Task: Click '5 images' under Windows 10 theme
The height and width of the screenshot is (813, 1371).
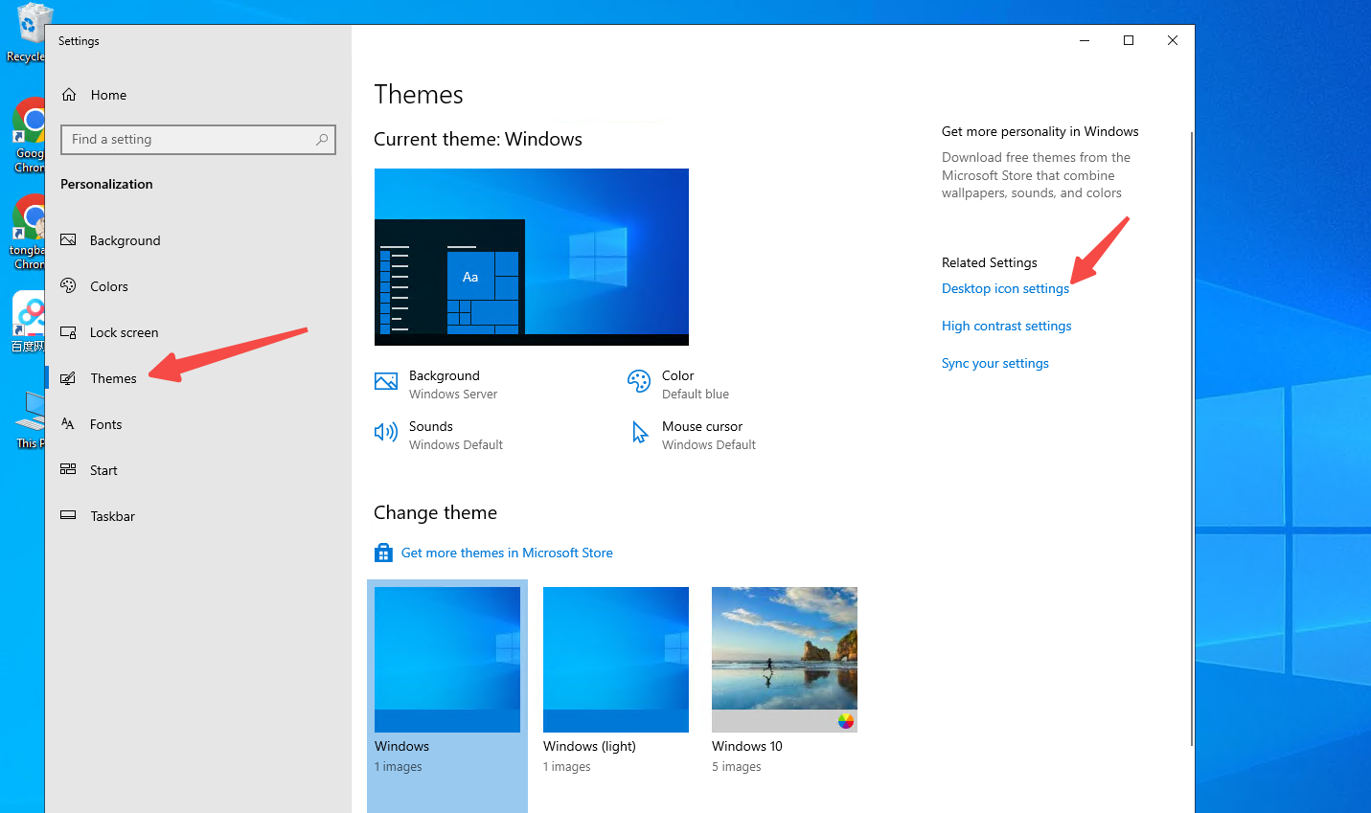Action: pyautogui.click(x=736, y=767)
